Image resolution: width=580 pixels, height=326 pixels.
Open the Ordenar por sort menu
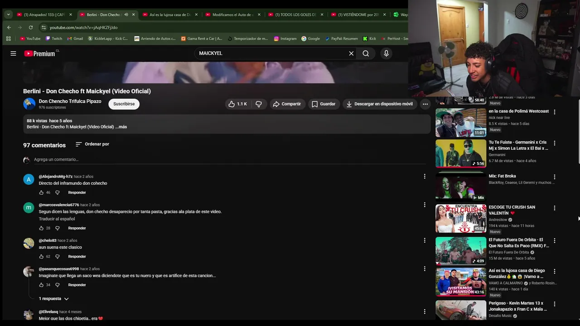pos(92,144)
